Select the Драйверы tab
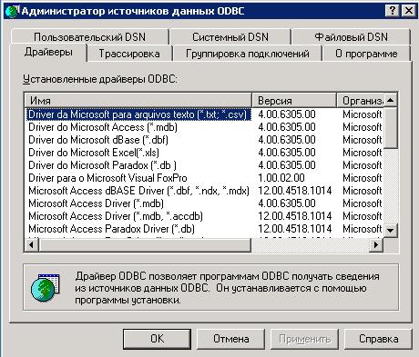 tap(48, 52)
